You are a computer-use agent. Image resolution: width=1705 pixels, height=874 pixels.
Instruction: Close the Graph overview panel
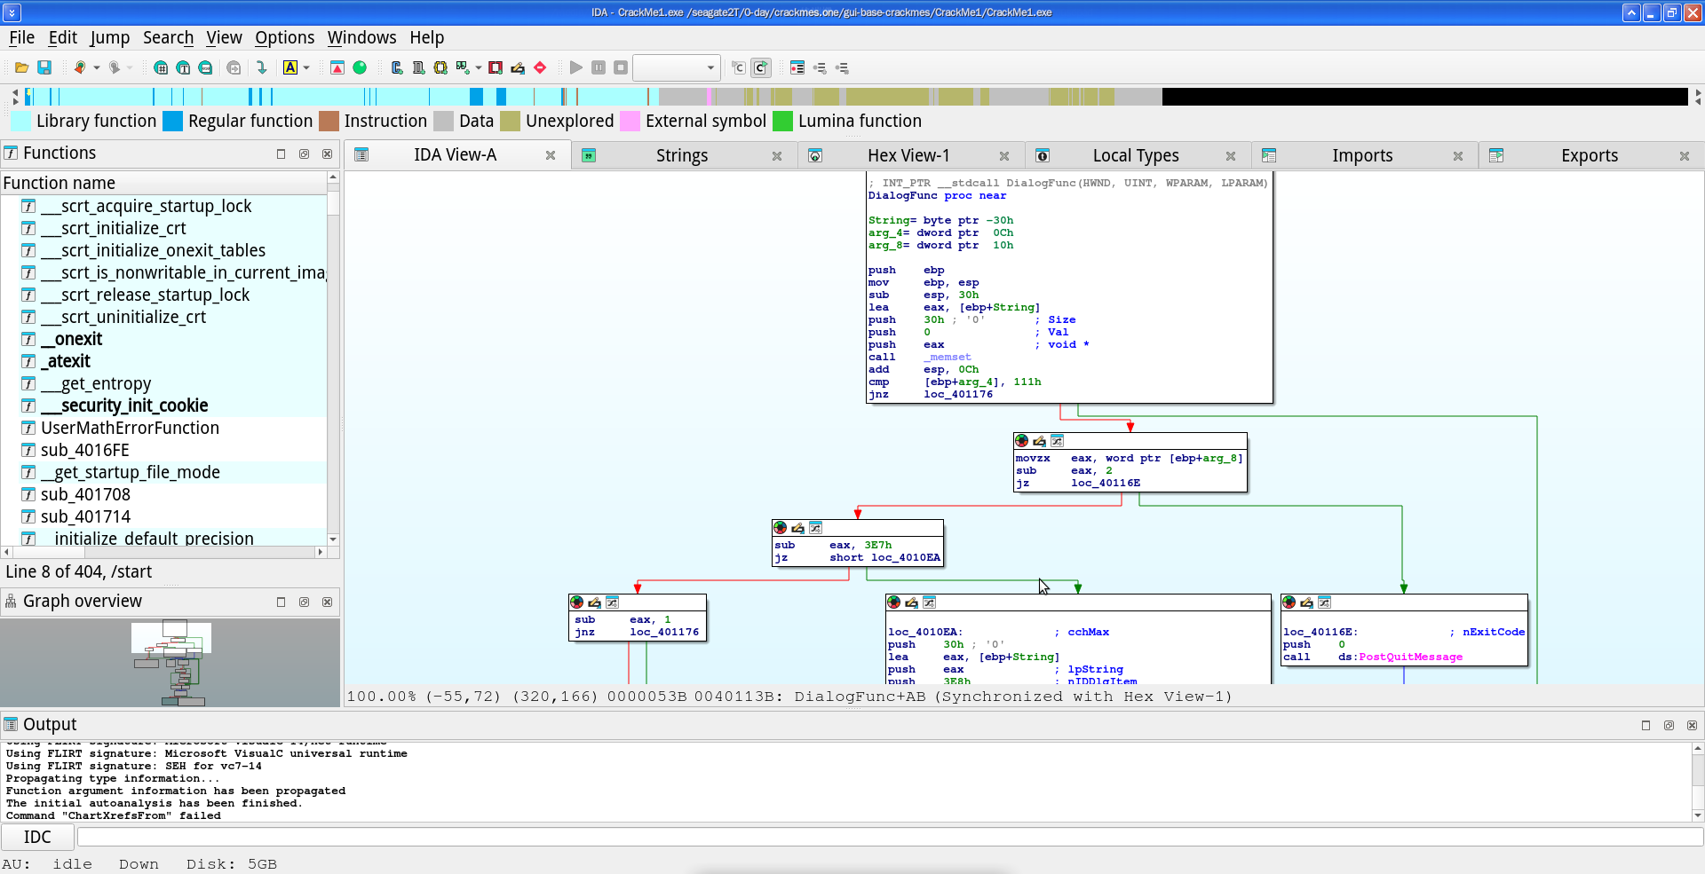pyautogui.click(x=328, y=602)
